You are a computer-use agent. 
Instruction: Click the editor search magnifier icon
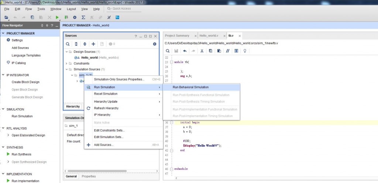pyautogui.click(x=168, y=51)
